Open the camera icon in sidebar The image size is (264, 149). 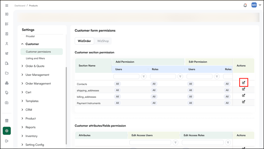[7, 103]
